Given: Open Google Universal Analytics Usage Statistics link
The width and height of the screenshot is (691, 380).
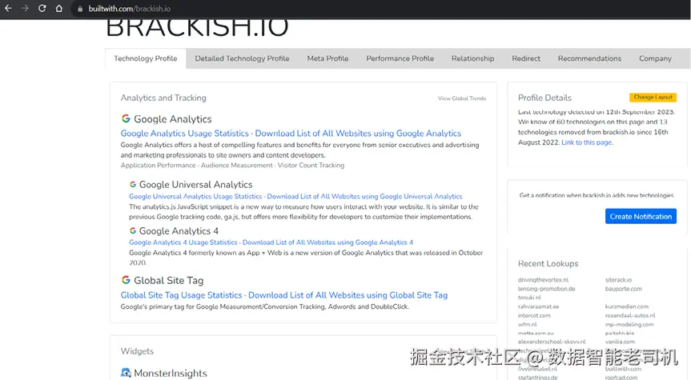Looking at the screenshot, I should (195, 196).
